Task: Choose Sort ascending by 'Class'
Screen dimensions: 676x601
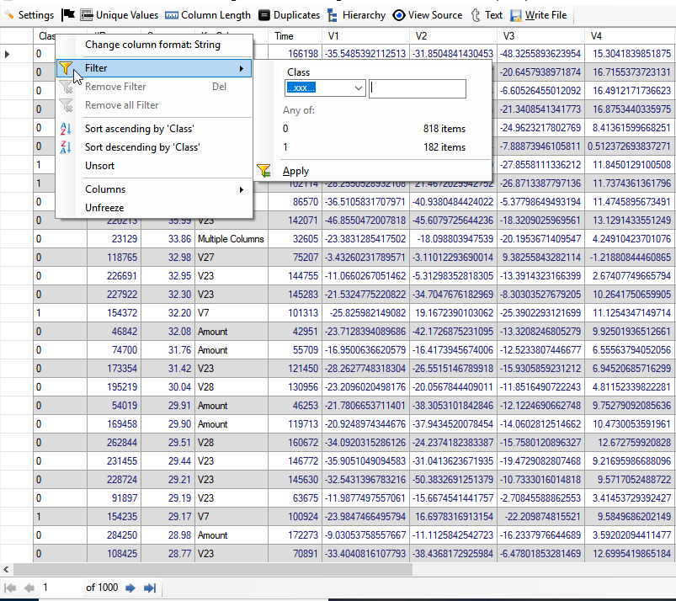Action: click(x=139, y=129)
